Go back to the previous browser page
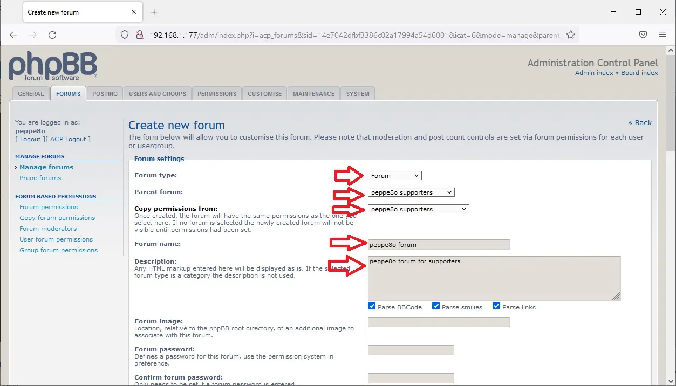The width and height of the screenshot is (676, 386). point(13,35)
